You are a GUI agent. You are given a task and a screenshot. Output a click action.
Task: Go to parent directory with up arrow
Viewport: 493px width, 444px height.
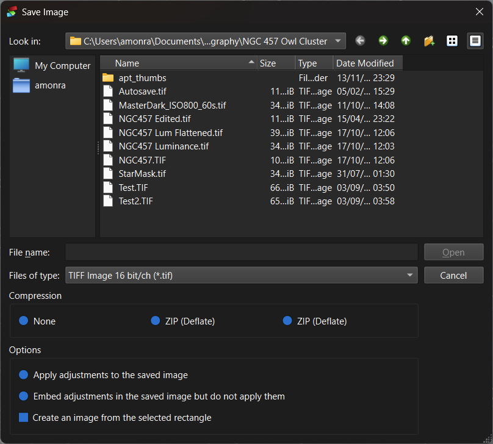[406, 41]
